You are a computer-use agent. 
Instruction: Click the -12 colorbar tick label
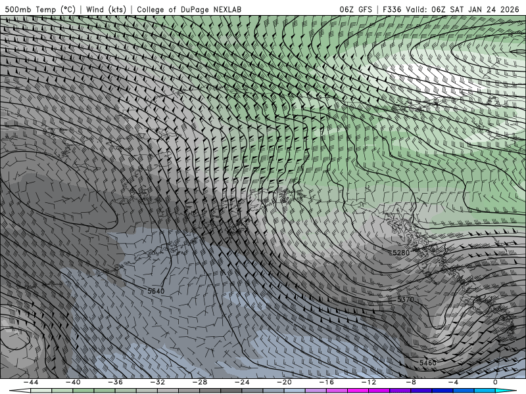pos(369,382)
